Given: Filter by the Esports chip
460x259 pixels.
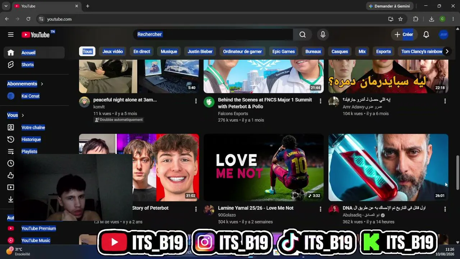Looking at the screenshot, I should [383, 51].
